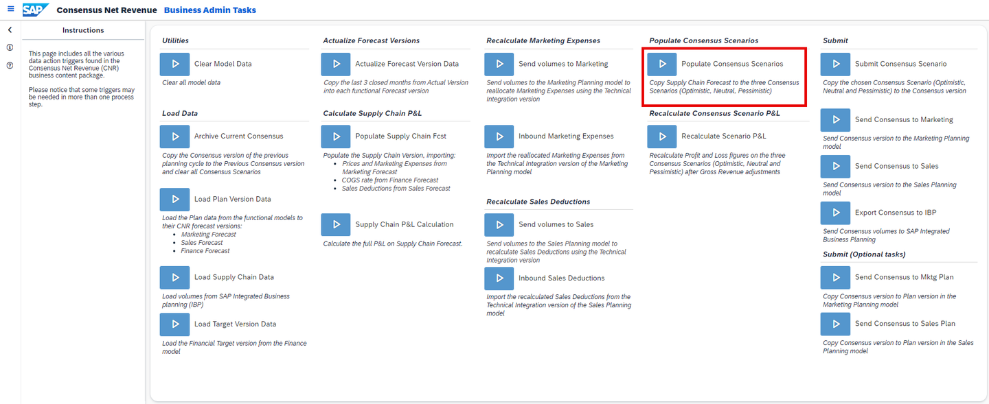Start Send Consensus to Sales Plan action
Screen dimensions: 989x404
click(836, 324)
